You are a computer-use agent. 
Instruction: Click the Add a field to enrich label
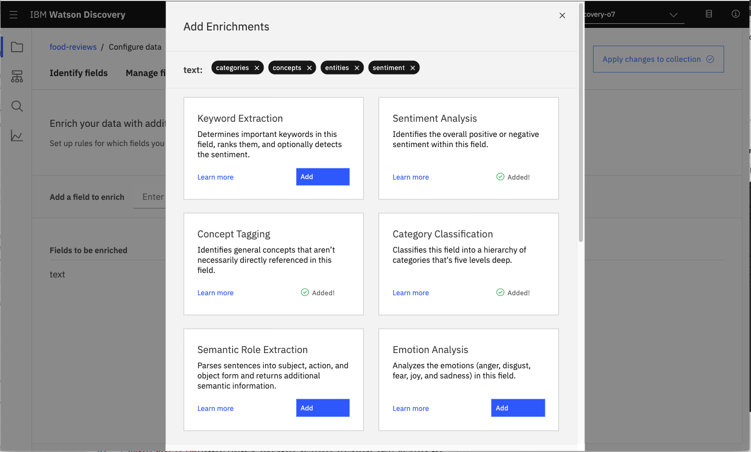pyautogui.click(x=87, y=197)
